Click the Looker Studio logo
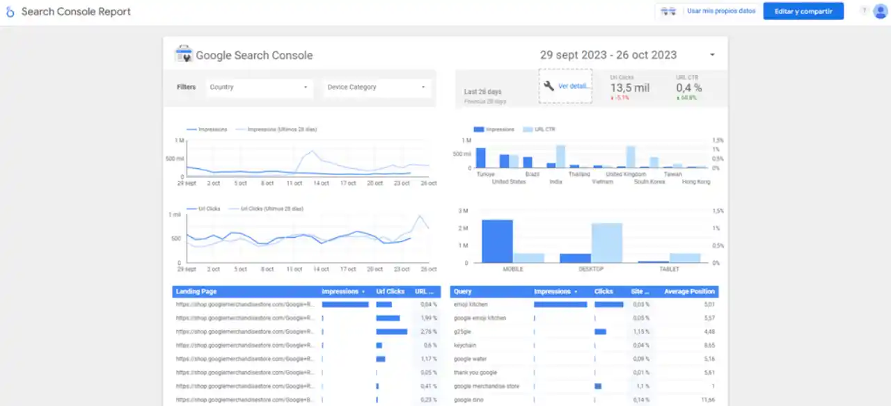Screen dimensions: 891x406 point(9,11)
